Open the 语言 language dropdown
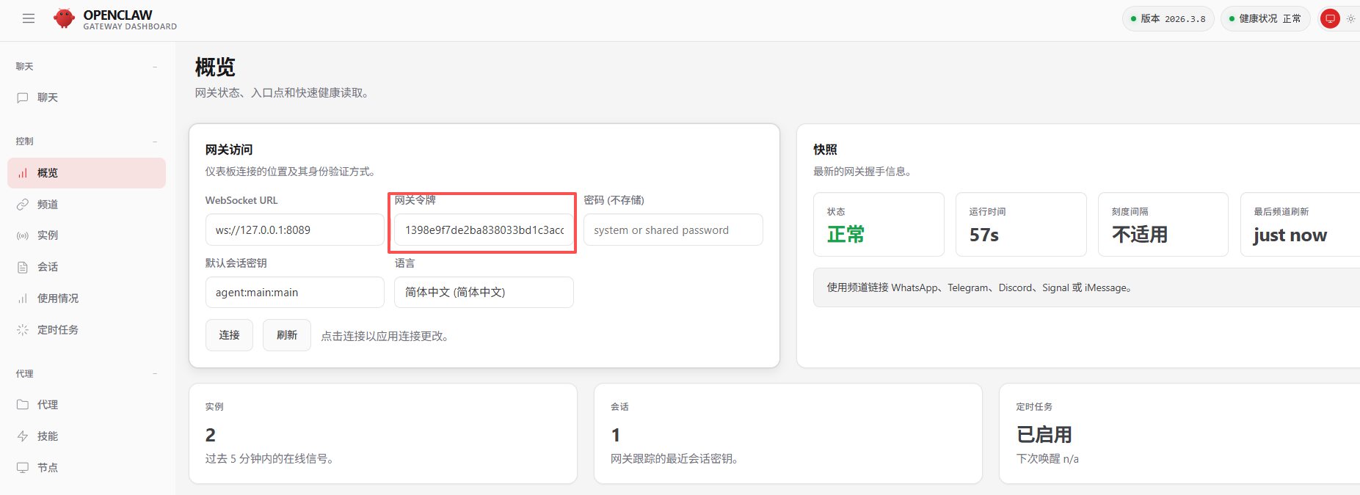 tap(484, 293)
